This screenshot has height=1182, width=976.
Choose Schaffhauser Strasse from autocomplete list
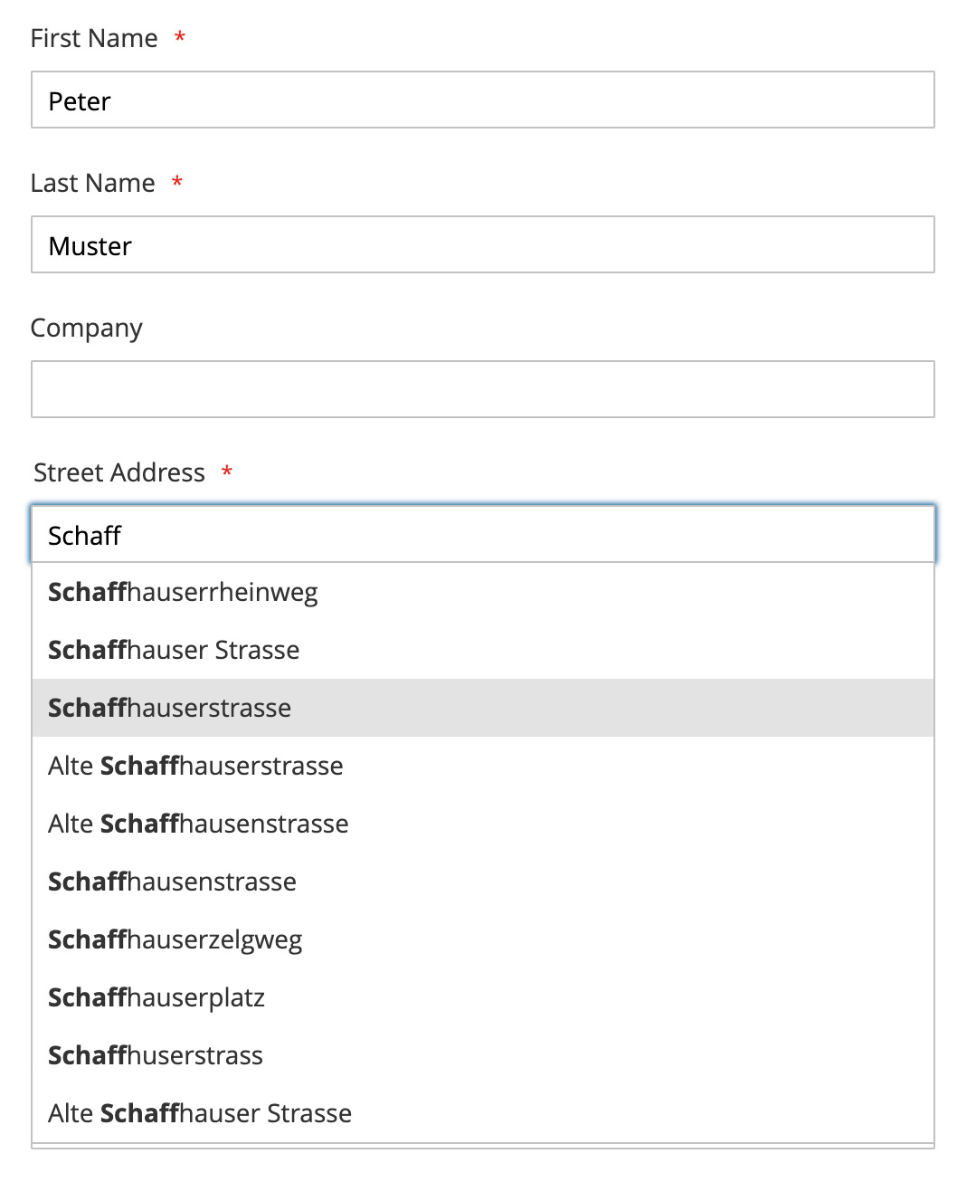click(483, 650)
